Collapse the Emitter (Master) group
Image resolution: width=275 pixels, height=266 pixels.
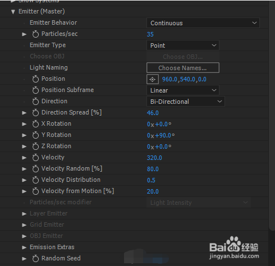(13, 12)
